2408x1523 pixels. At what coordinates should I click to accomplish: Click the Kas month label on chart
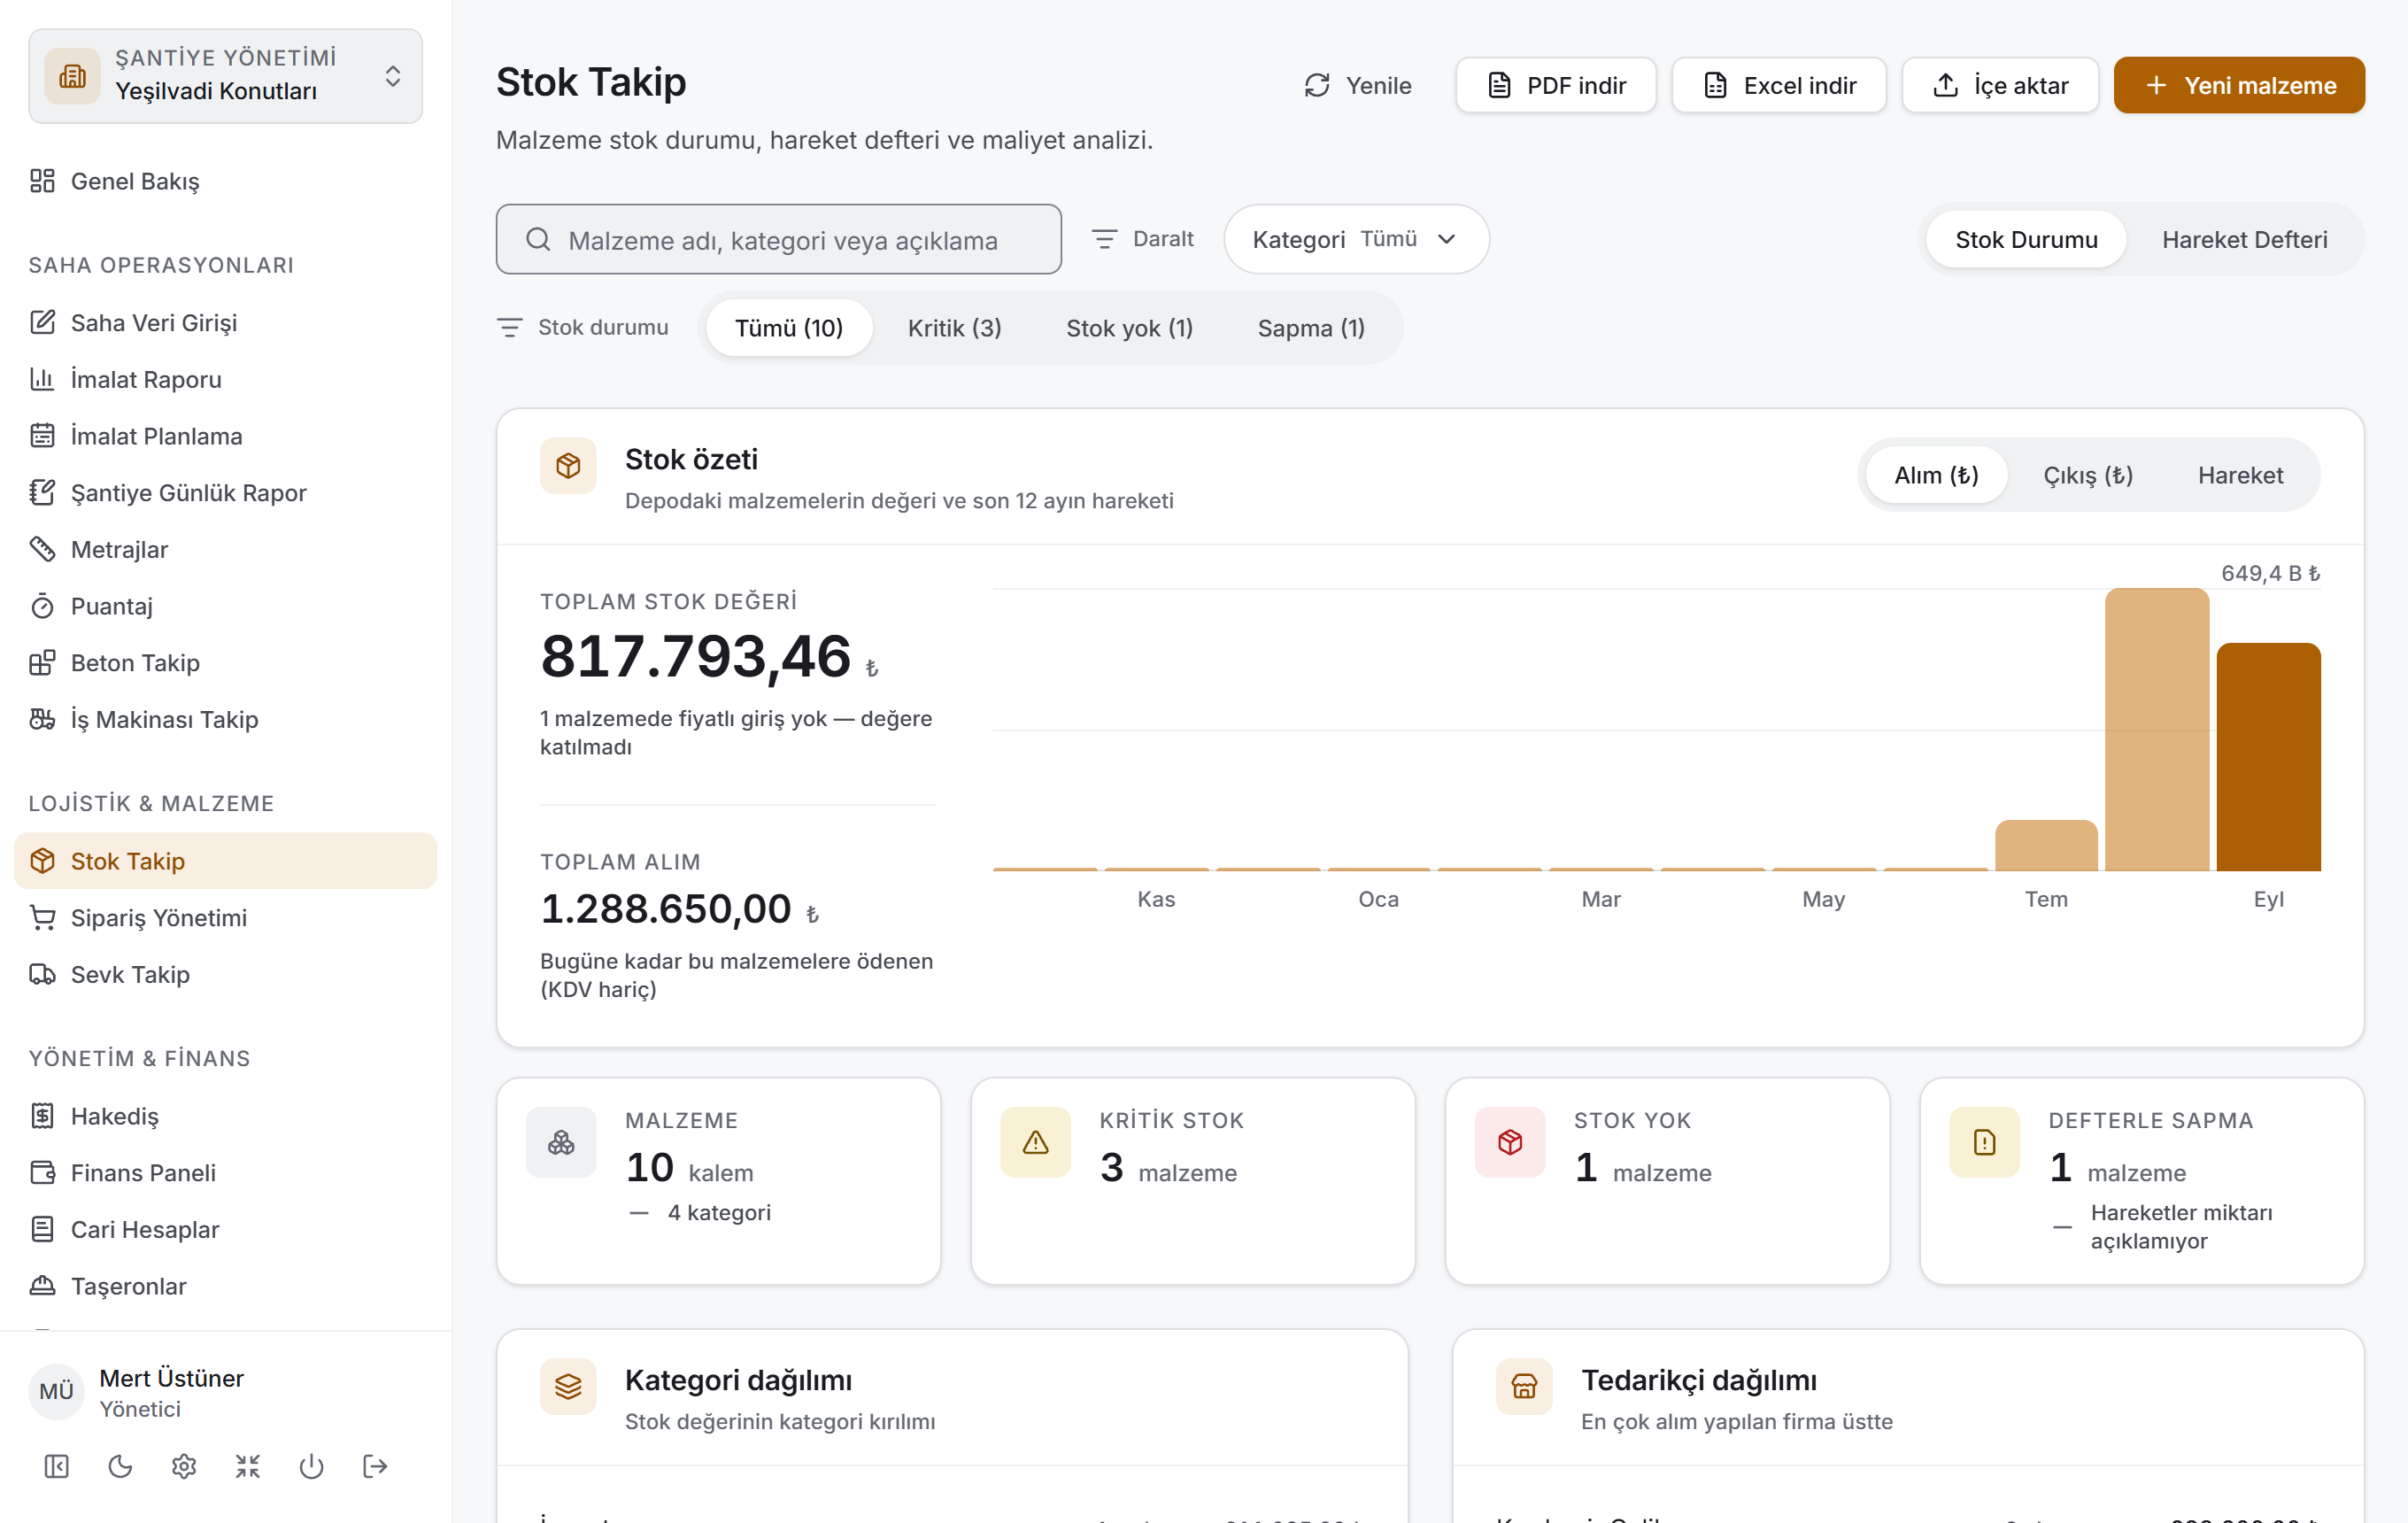coord(1156,899)
